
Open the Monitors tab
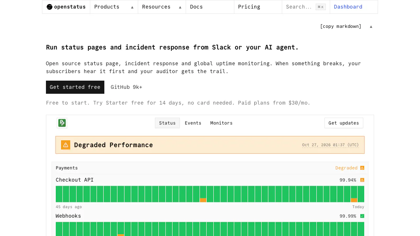point(221,123)
